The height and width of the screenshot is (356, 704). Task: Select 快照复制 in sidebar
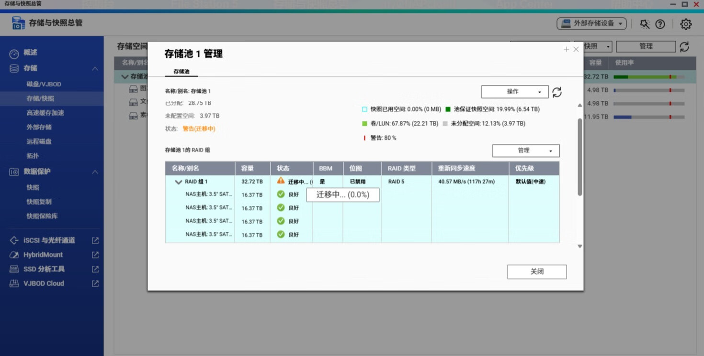point(39,202)
